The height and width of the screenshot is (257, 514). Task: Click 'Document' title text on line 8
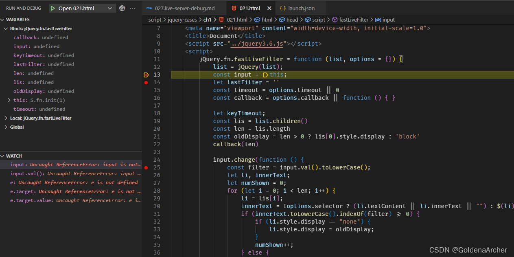(x=223, y=36)
